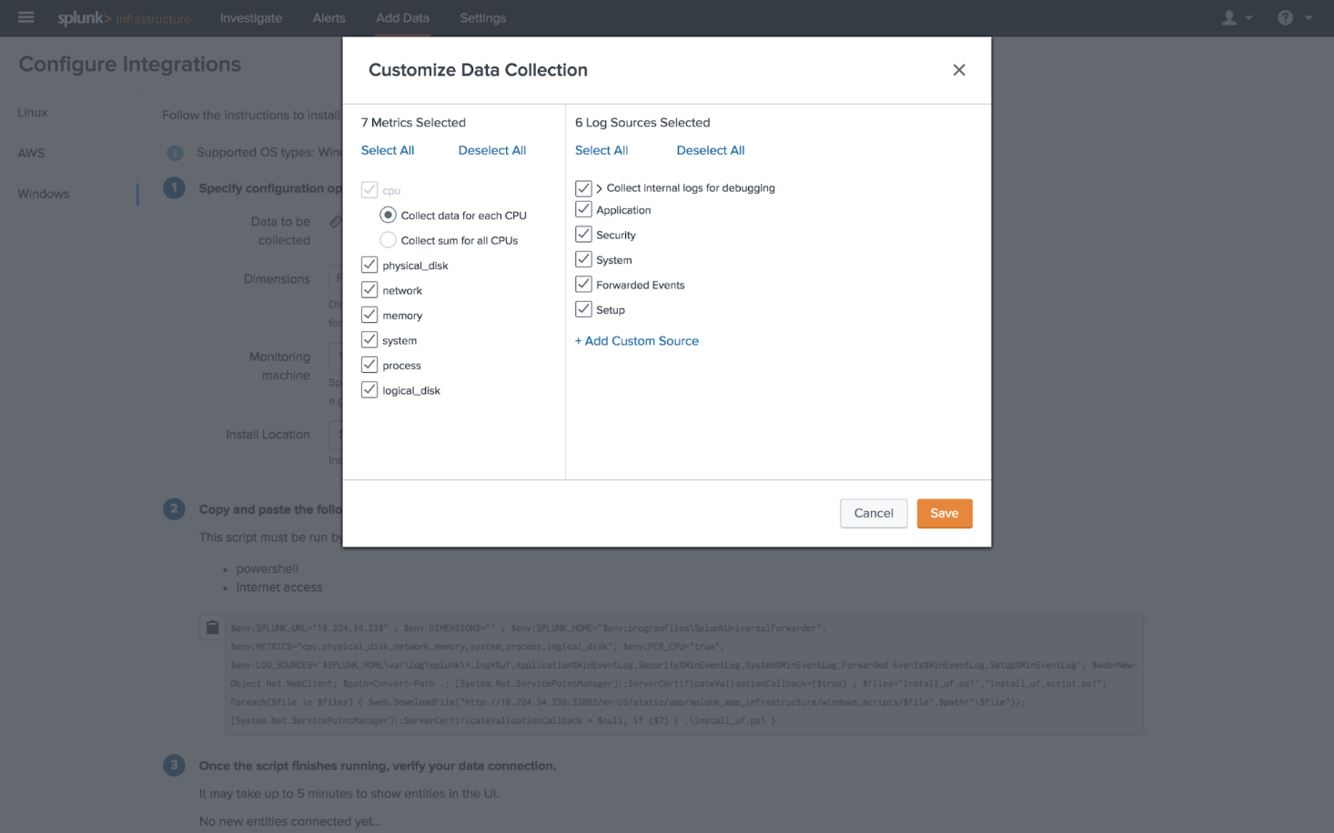Toggle the Security log source checkbox
Screen dimensions: 1334x833
(583, 233)
